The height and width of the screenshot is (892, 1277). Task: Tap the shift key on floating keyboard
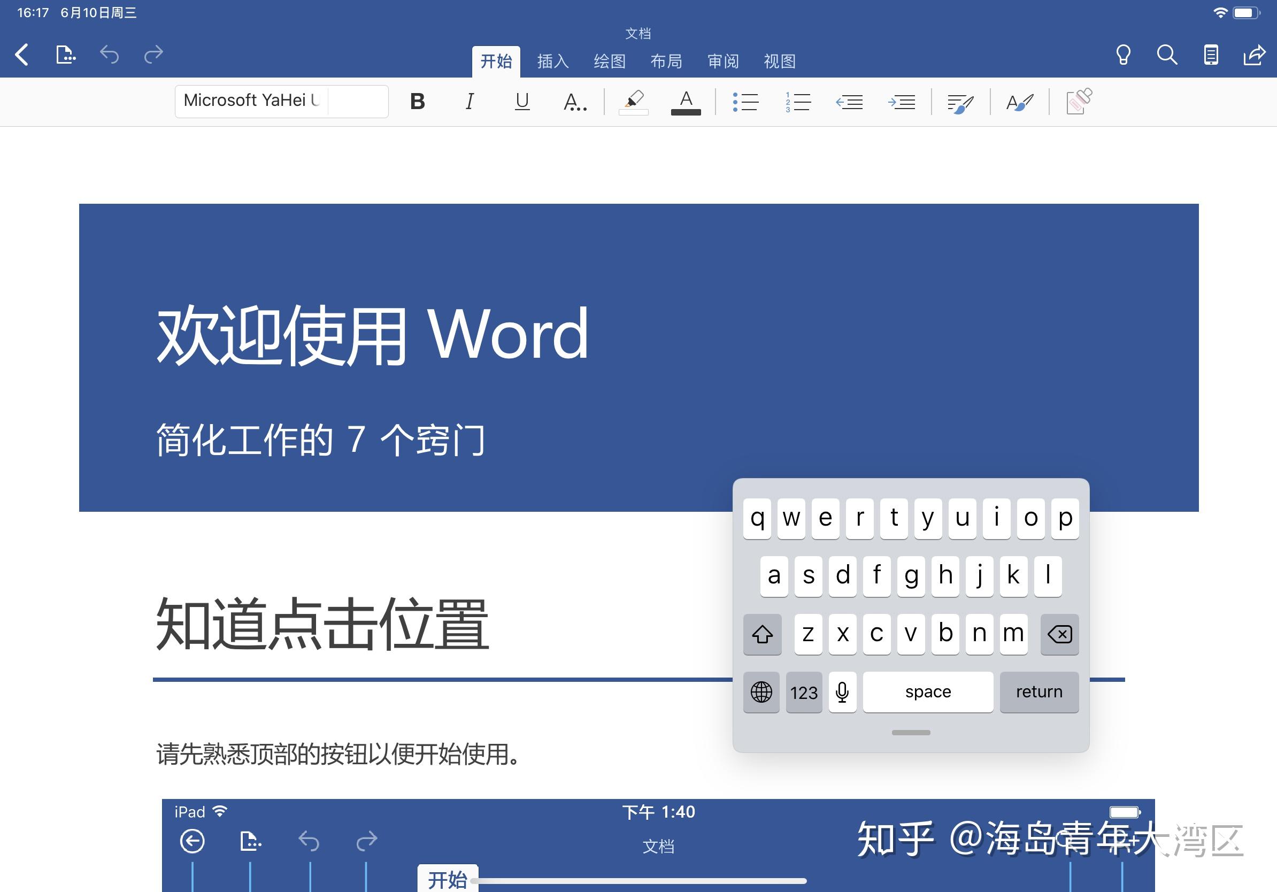coord(762,634)
